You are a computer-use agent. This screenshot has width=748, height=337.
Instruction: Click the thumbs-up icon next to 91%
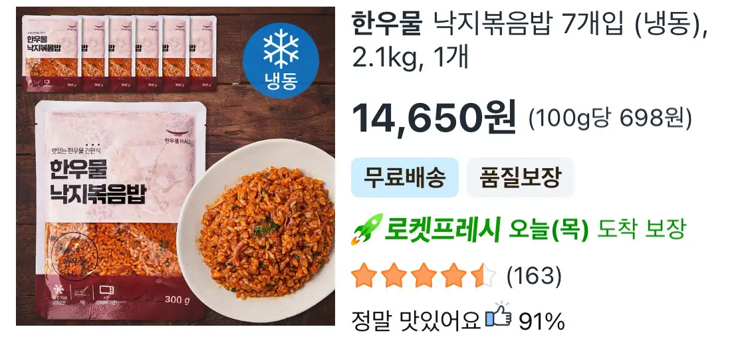(499, 315)
